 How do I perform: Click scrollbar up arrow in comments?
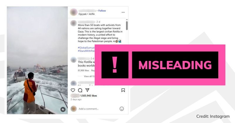(x=127, y=20)
